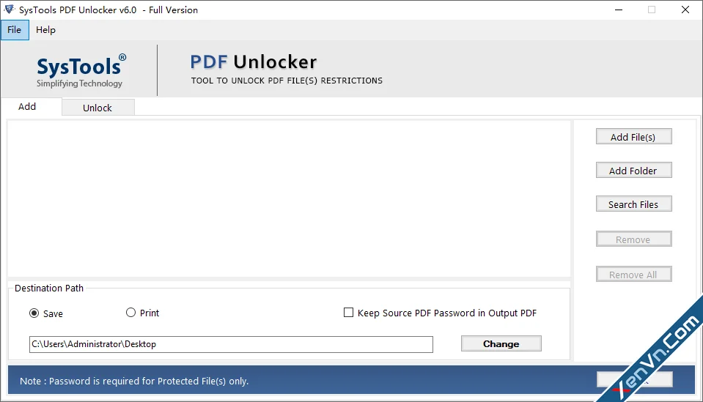Viewport: 703px width, 402px height.
Task: Close the PDF Unlocker window
Action: tap(685, 10)
